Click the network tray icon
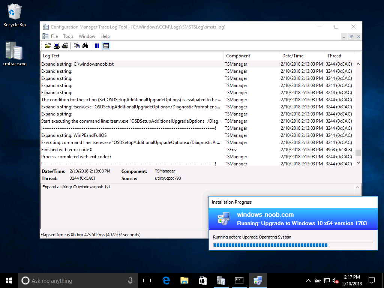The width and height of the screenshot is (384, 288). 327,280
